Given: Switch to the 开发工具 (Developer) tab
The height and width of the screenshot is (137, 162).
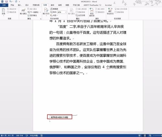Looking at the screenshot, I should point(76,5).
